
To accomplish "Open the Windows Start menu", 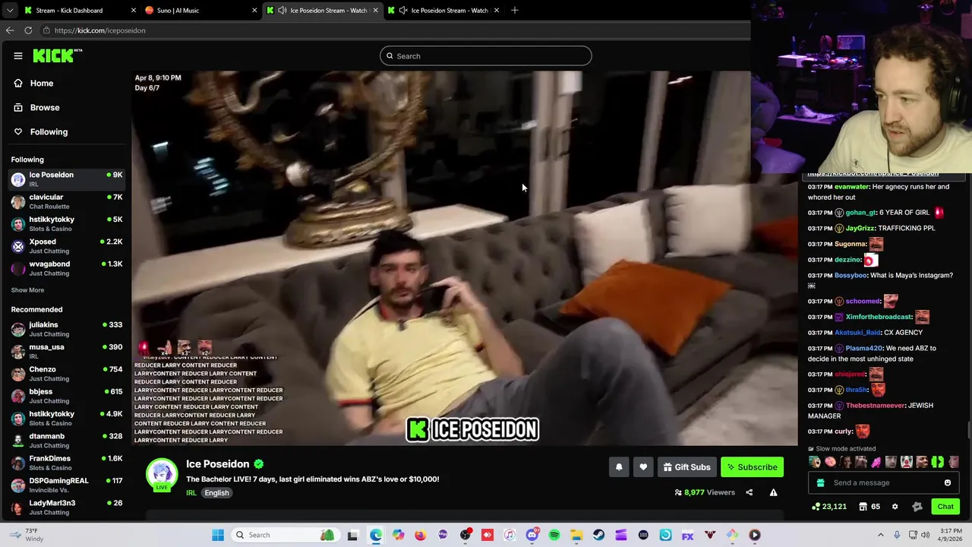I will click(218, 535).
